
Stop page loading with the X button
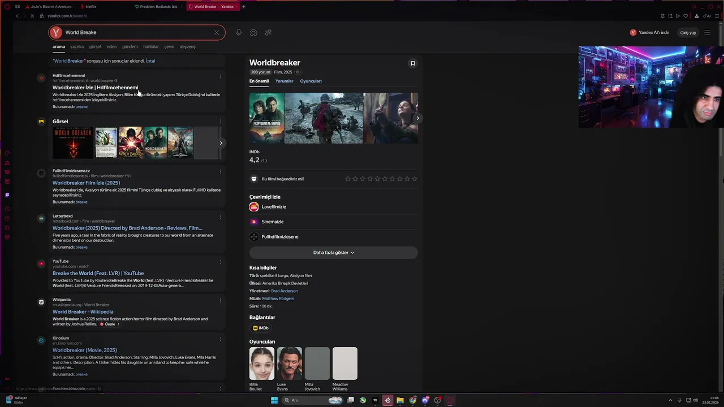point(32,16)
